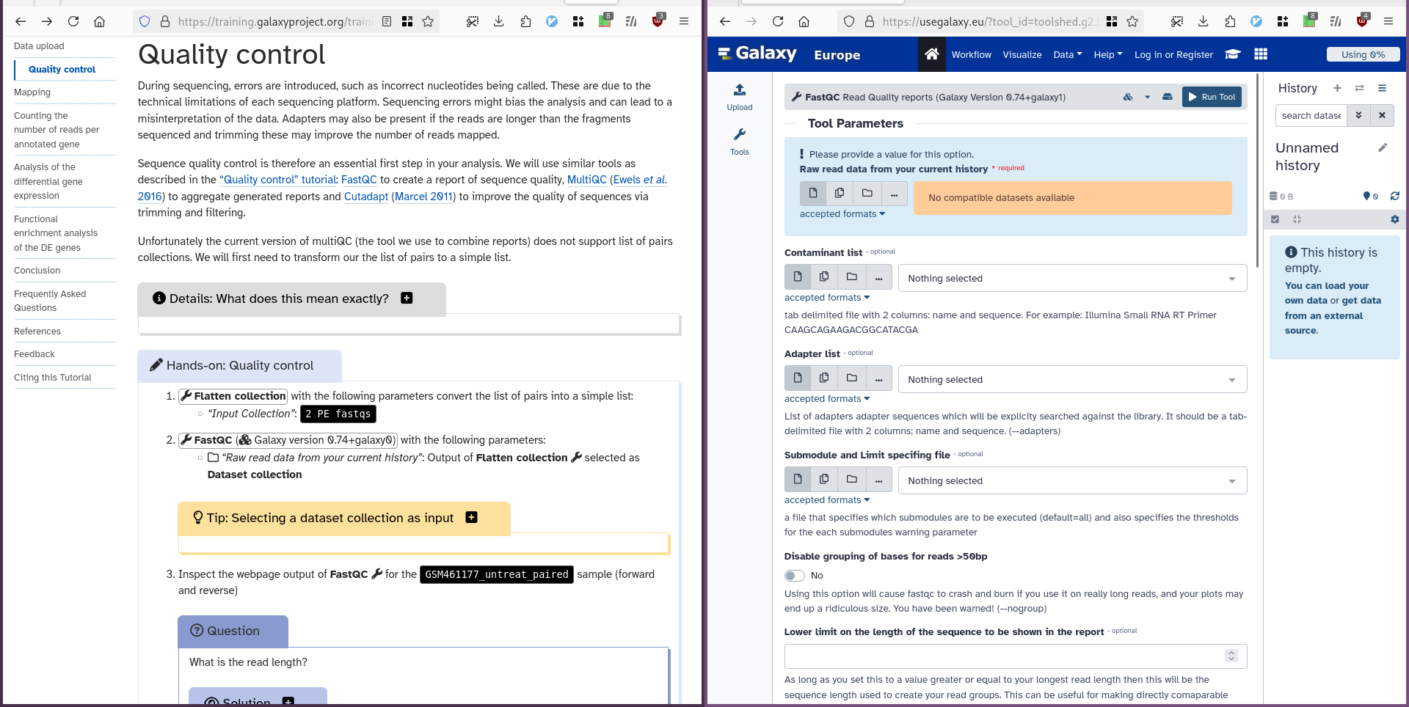
Task: Bookmark the training page with star icon
Action: coord(428,21)
